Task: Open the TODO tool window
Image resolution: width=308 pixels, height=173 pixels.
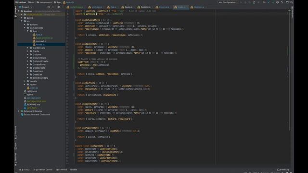Action: tap(25, 170)
